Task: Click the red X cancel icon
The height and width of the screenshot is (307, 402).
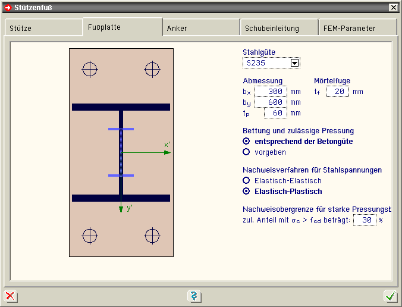Action: [x=10, y=296]
